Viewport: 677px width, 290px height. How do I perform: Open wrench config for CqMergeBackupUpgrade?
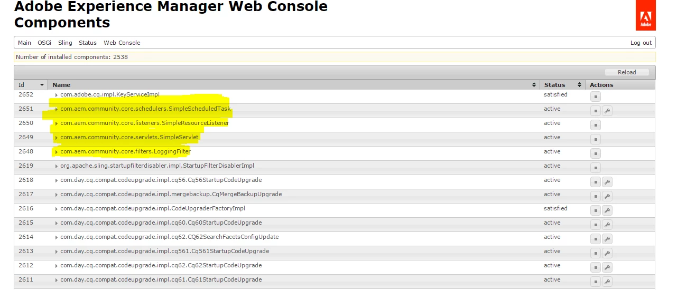click(607, 196)
